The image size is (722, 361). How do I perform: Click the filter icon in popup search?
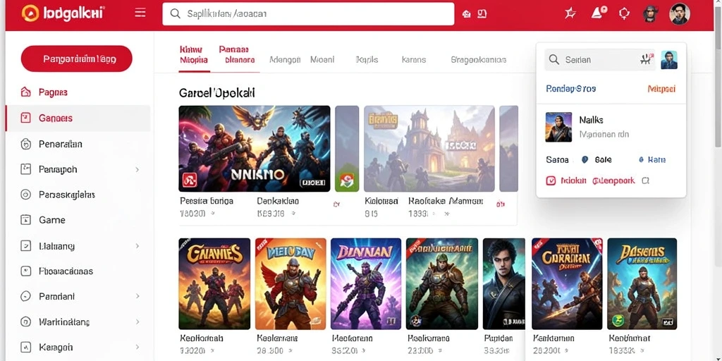[x=647, y=59]
